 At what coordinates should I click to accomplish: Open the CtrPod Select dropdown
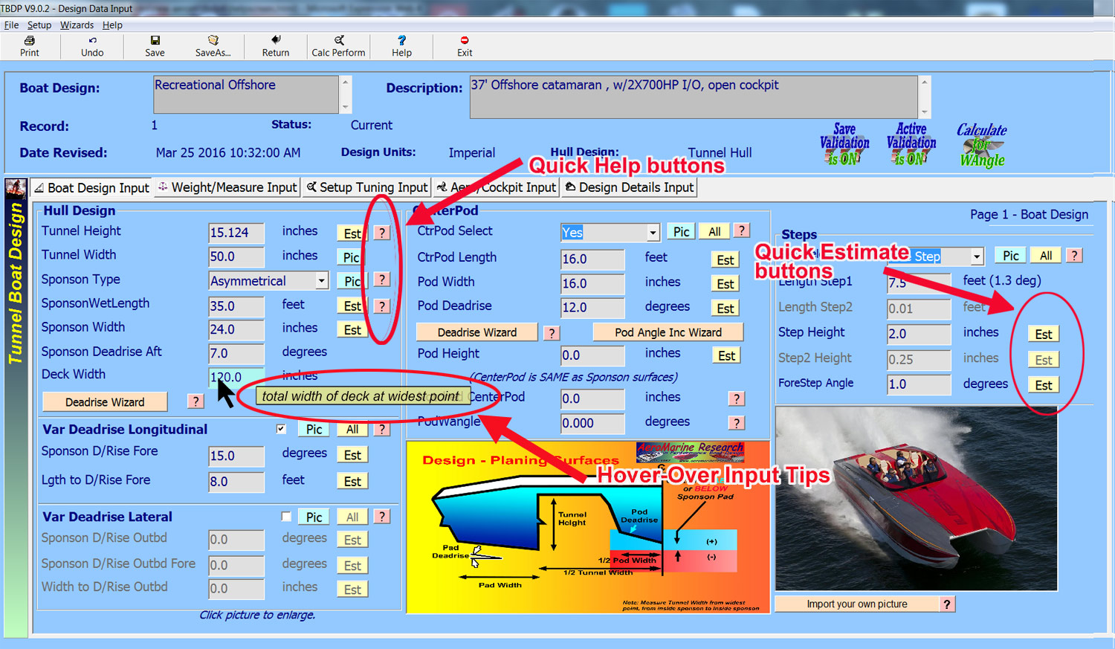click(x=652, y=233)
